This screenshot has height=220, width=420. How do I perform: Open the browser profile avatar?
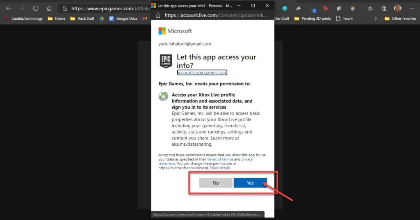click(x=398, y=8)
